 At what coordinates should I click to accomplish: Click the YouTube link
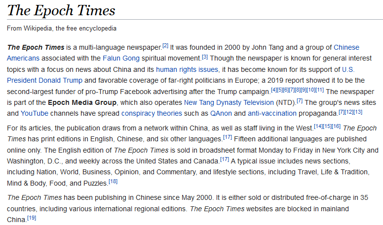[35, 113]
